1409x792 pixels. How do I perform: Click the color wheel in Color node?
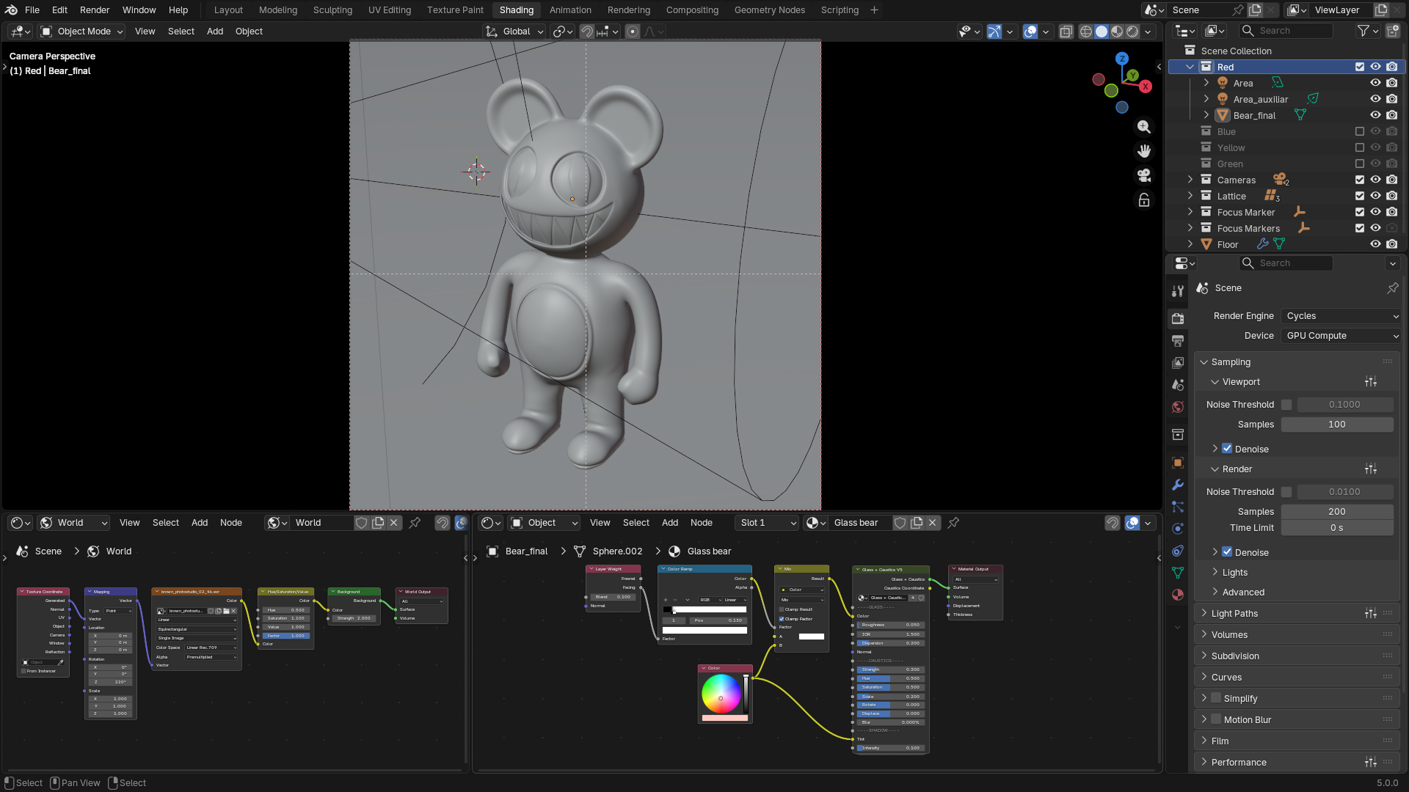pyautogui.click(x=721, y=693)
